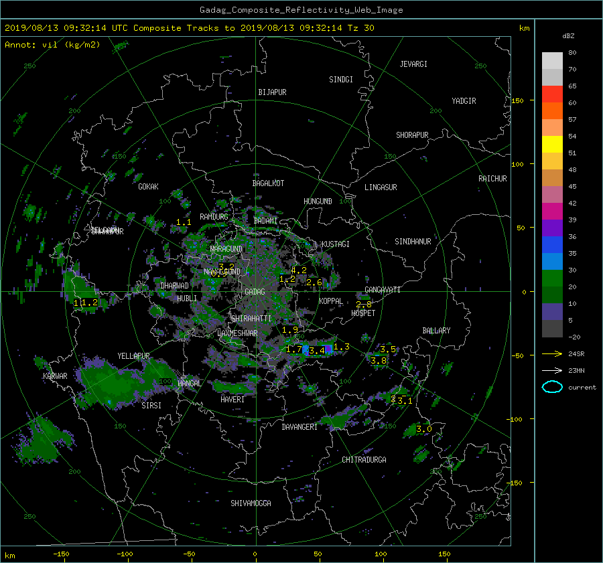Click the 2.8 VIL value near Hospet
This screenshot has width=603, height=563.
point(364,305)
